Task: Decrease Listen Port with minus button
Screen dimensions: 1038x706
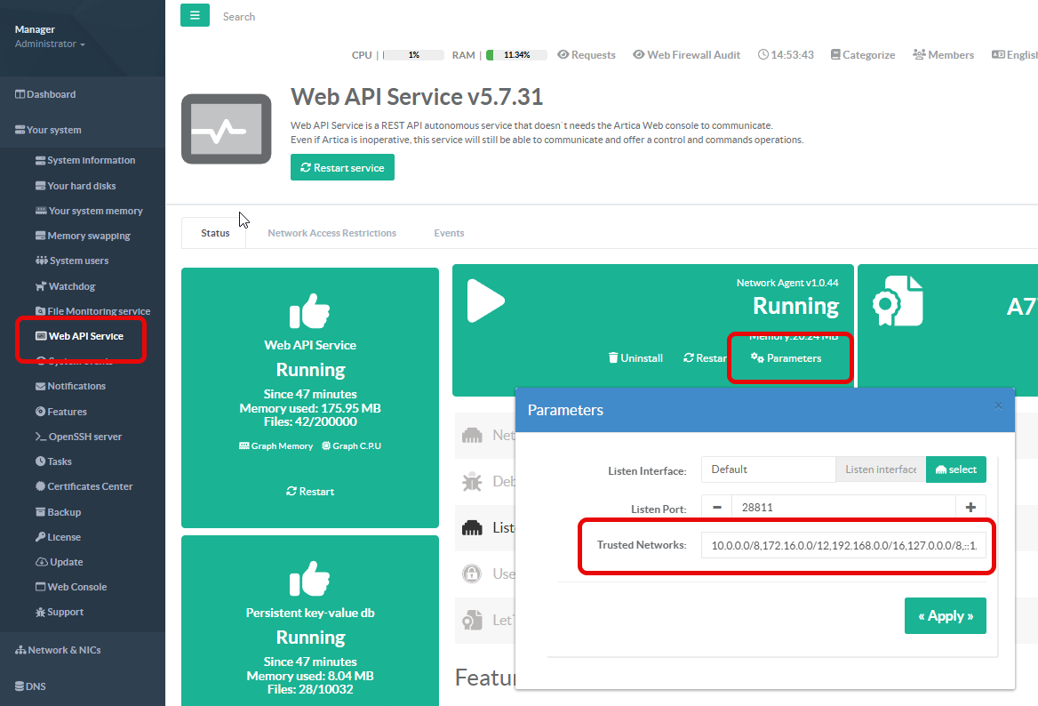Action: (716, 508)
